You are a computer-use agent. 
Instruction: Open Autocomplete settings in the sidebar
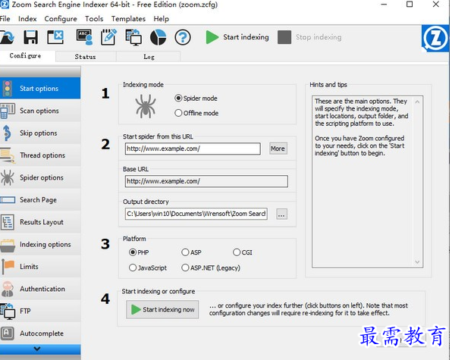point(40,333)
